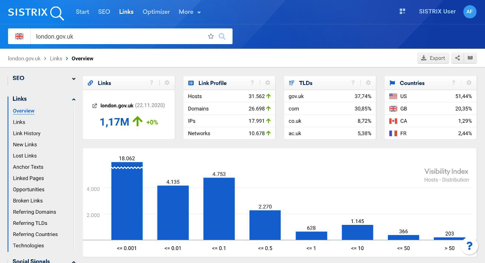The image size is (485, 263).
Task: Click the Countries flag icon in header
Action: coord(392,83)
